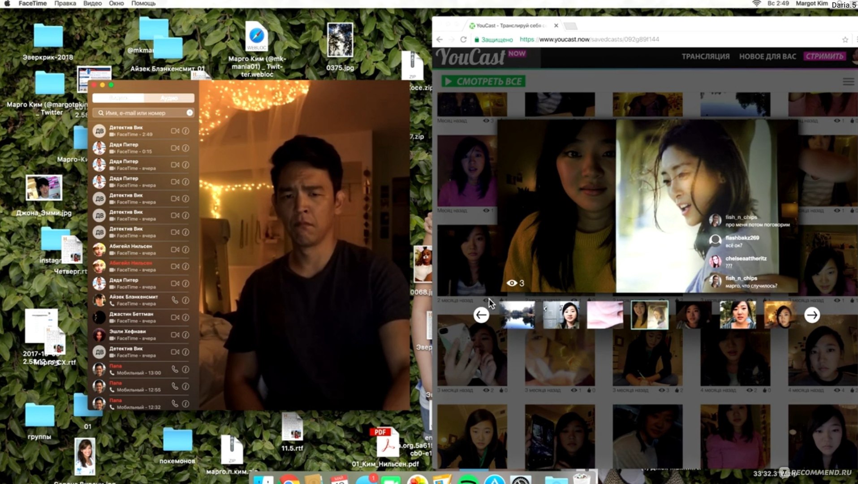Open the Марго Ким Twitter webloc file
The image size is (858, 484).
pos(257,49)
